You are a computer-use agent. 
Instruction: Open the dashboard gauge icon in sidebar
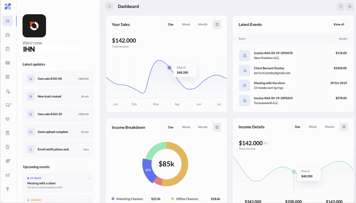(x=8, y=21)
